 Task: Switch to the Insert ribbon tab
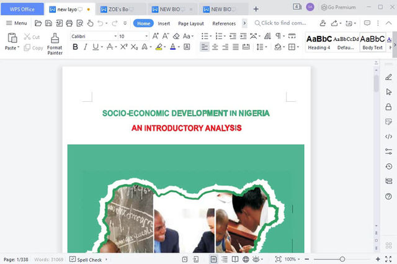[164, 24]
